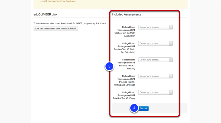Click the Math (Calculator) assessment label
The height and width of the screenshot is (123, 221).
pyautogui.click(x=124, y=32)
